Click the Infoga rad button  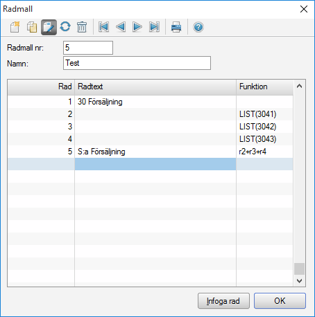pos(223,301)
